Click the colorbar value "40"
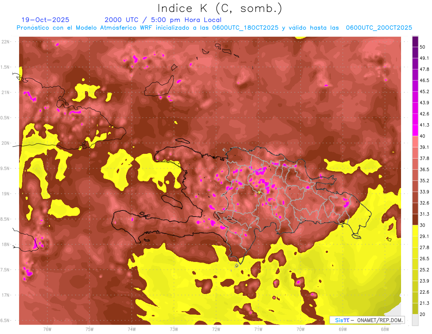This screenshot has width=432, height=334. 423,136
